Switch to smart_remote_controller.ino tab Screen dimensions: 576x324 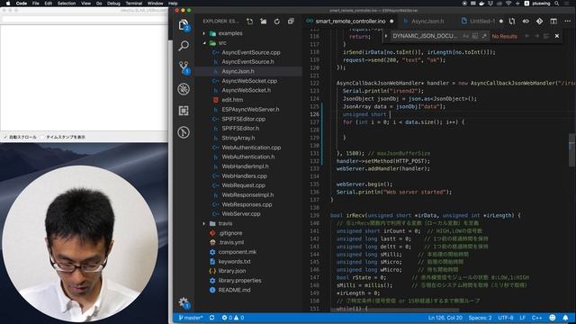pos(350,22)
